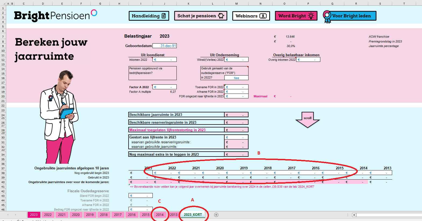This screenshot has height=221, width=422.
Task: Select the Overig inkomen 2022 cell
Action: [308, 60]
